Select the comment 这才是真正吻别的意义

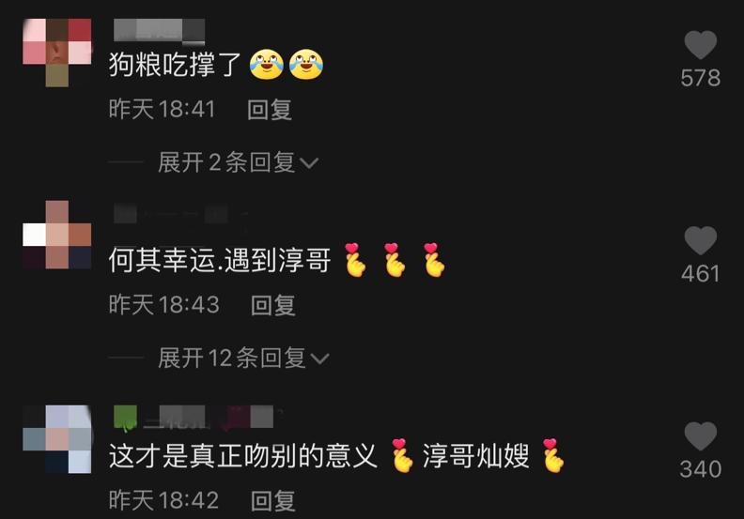(x=243, y=456)
